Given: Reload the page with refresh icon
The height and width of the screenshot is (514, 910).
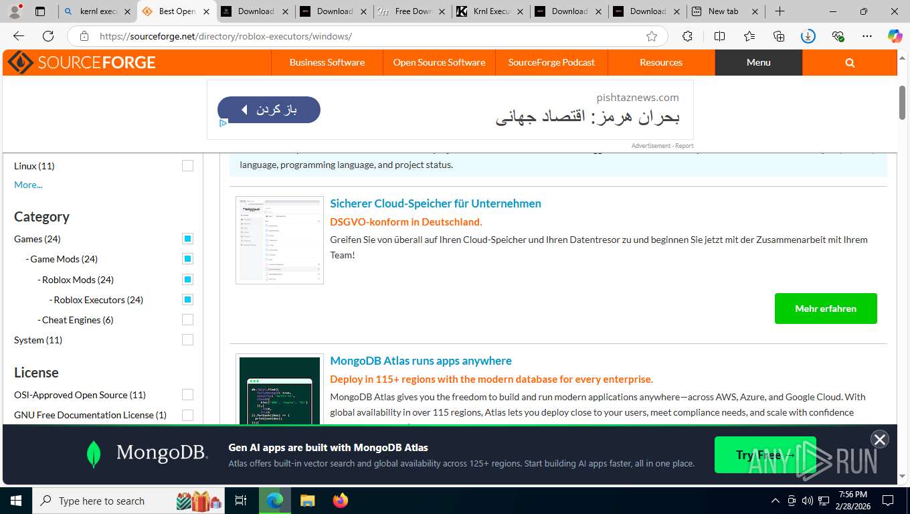Looking at the screenshot, I should pyautogui.click(x=48, y=36).
